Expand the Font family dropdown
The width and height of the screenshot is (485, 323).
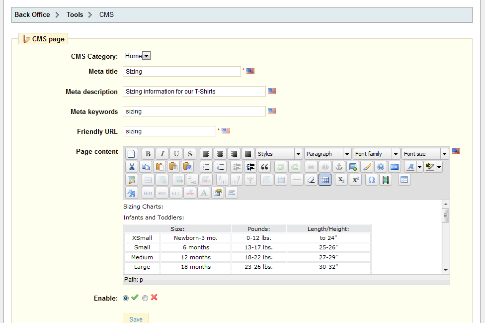click(x=376, y=154)
